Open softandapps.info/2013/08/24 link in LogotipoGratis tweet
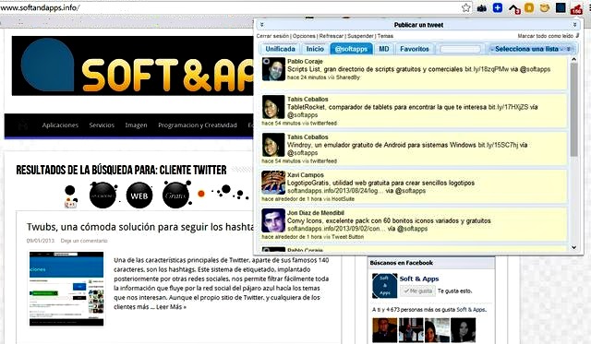Viewport: 591px width, 344px height. 334,191
